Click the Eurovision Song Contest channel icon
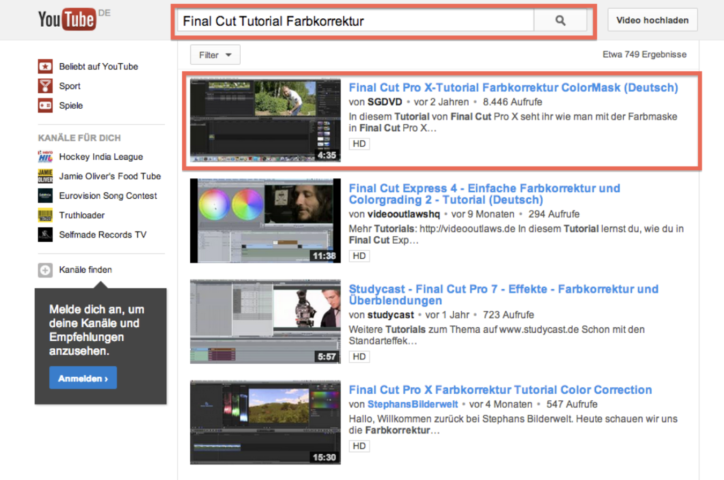This screenshot has height=480, width=724. 45,196
